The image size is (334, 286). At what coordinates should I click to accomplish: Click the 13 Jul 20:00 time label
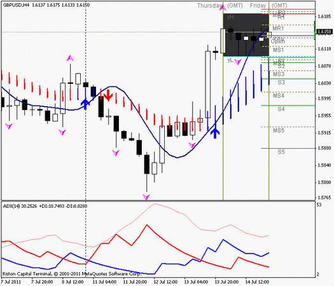[226, 282]
